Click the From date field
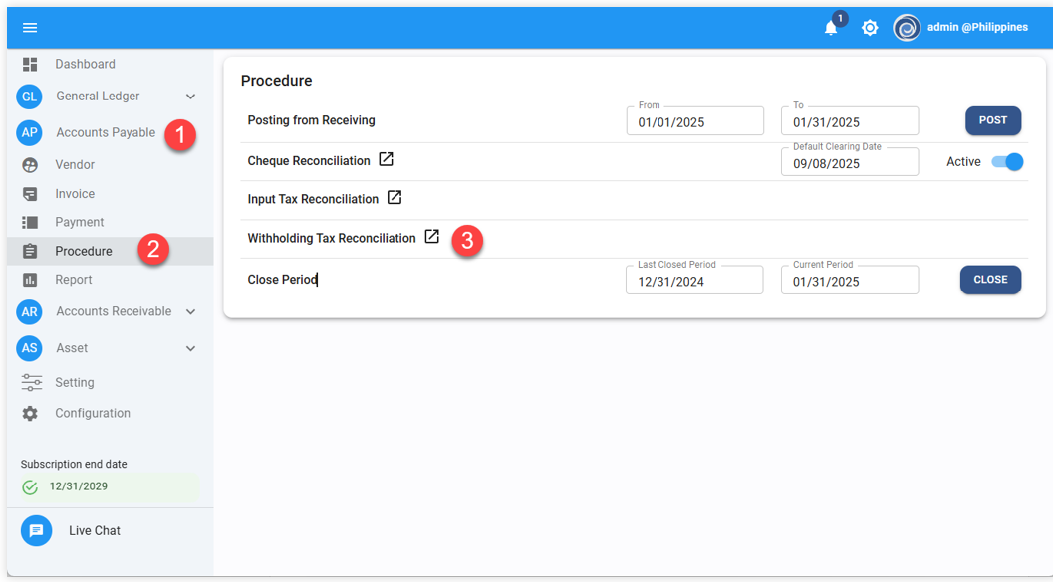The height and width of the screenshot is (582, 1053). point(694,122)
